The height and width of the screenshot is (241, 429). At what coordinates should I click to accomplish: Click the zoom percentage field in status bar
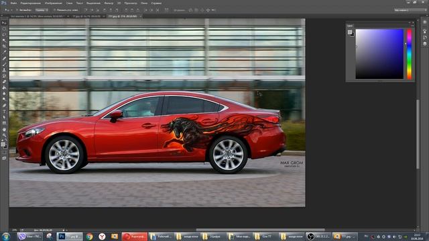pyautogui.click(x=14, y=230)
